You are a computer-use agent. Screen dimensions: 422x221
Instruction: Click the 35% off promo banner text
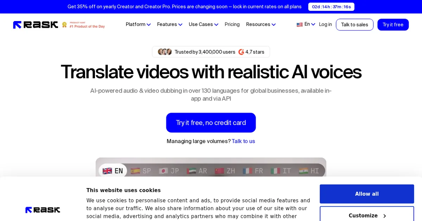[x=184, y=7]
